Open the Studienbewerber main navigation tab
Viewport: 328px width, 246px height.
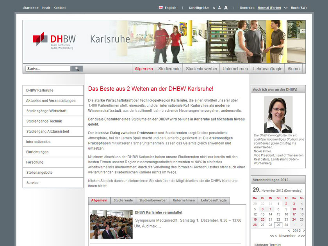201,69
